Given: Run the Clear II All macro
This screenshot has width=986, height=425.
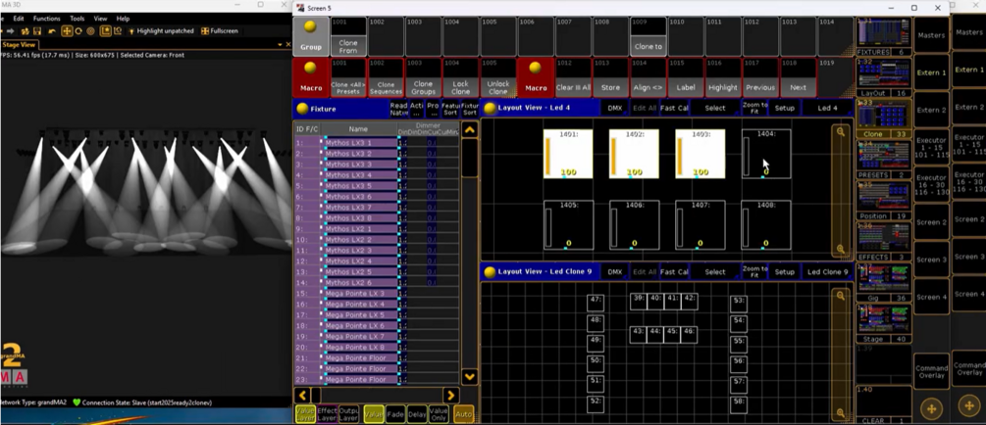Looking at the screenshot, I should pos(573,76).
